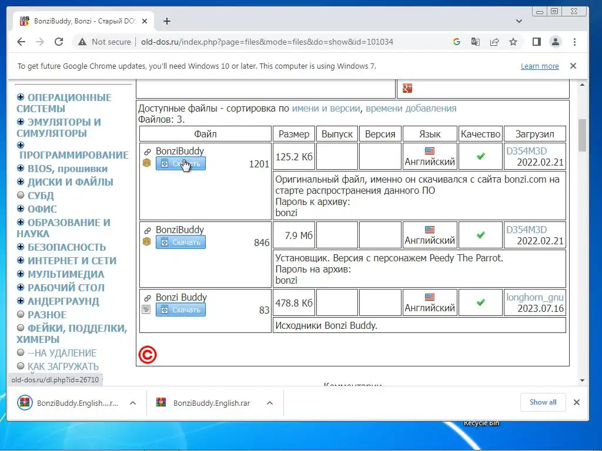The width and height of the screenshot is (602, 451).
Task: Click link icon beside Bonzi Buddy sources file
Action: tap(148, 298)
